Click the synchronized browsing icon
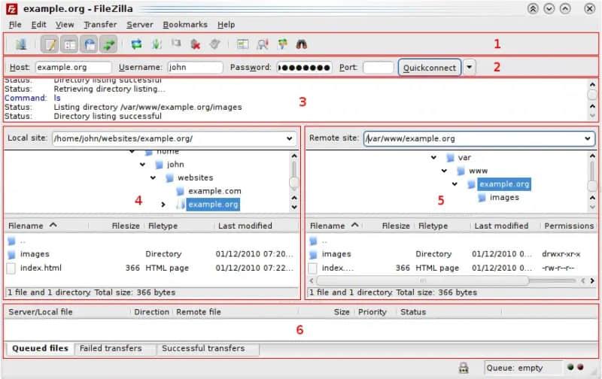The image size is (602, 379). pos(282,44)
